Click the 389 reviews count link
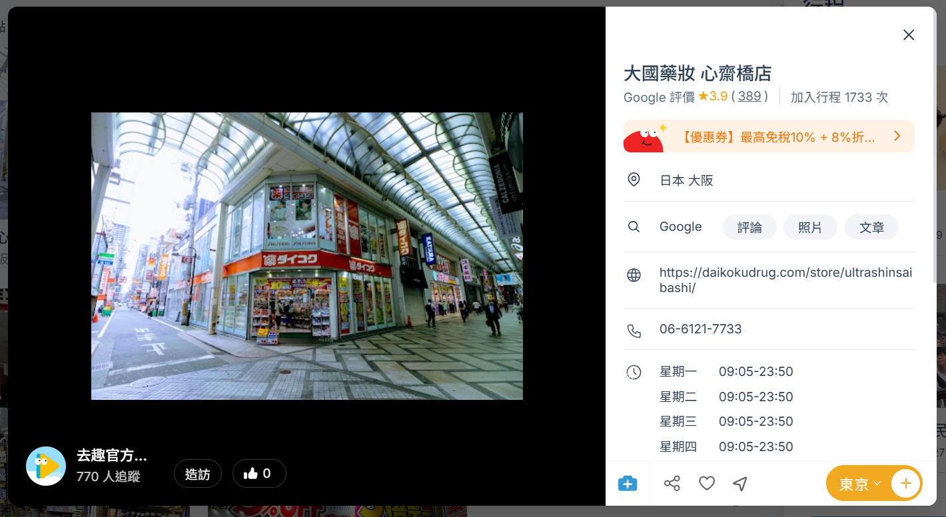Viewport: 946px width, 517px height. click(x=749, y=96)
